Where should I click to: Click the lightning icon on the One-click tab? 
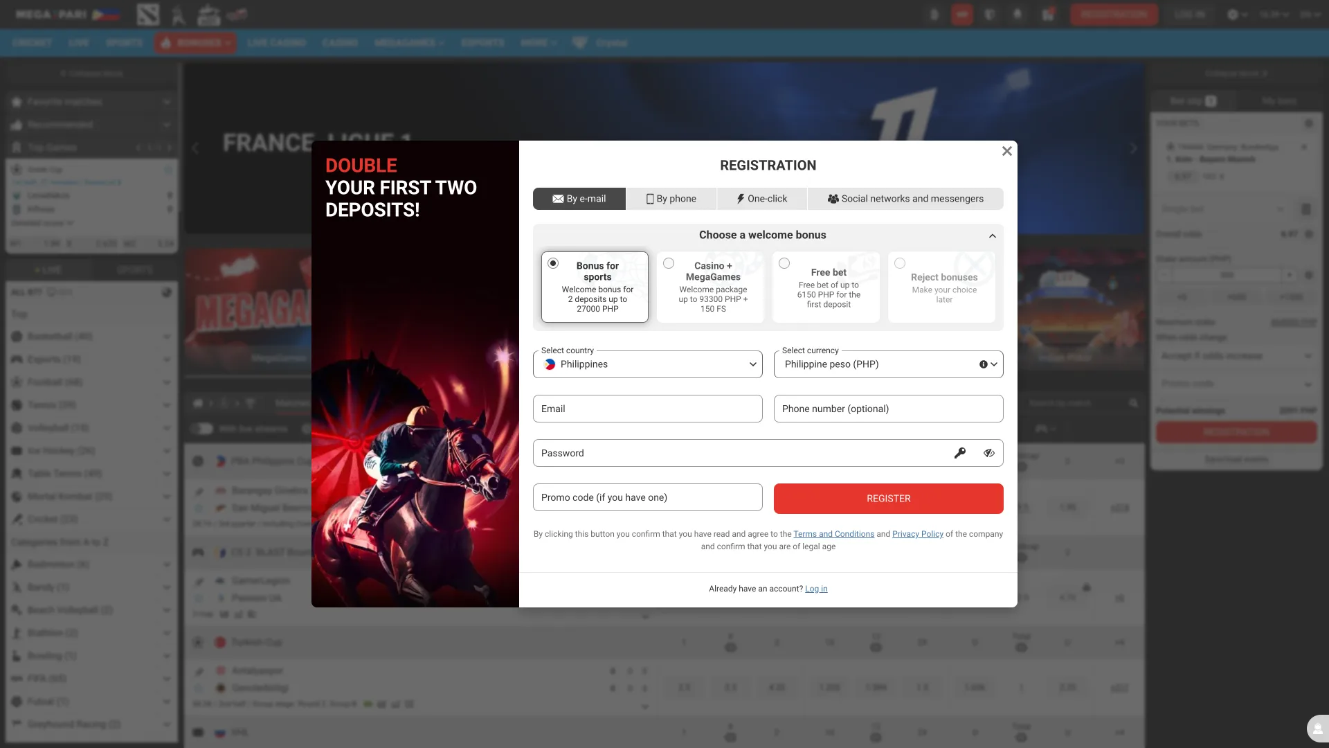(740, 199)
